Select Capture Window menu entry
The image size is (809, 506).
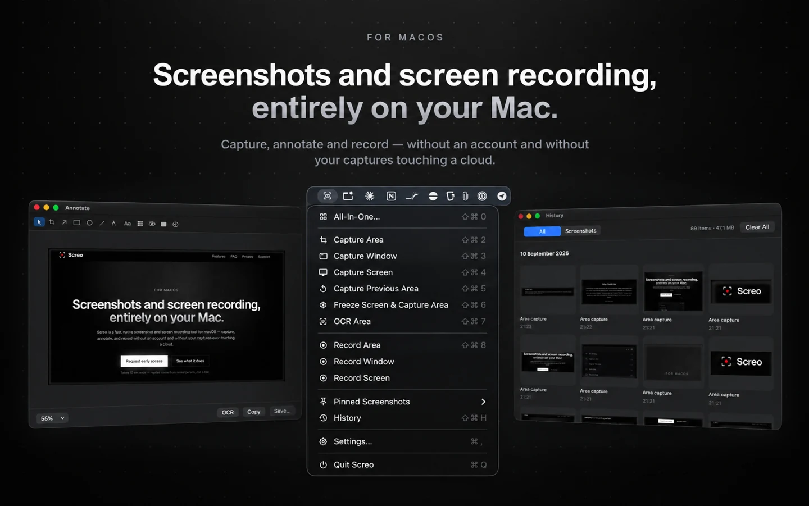[402, 256]
